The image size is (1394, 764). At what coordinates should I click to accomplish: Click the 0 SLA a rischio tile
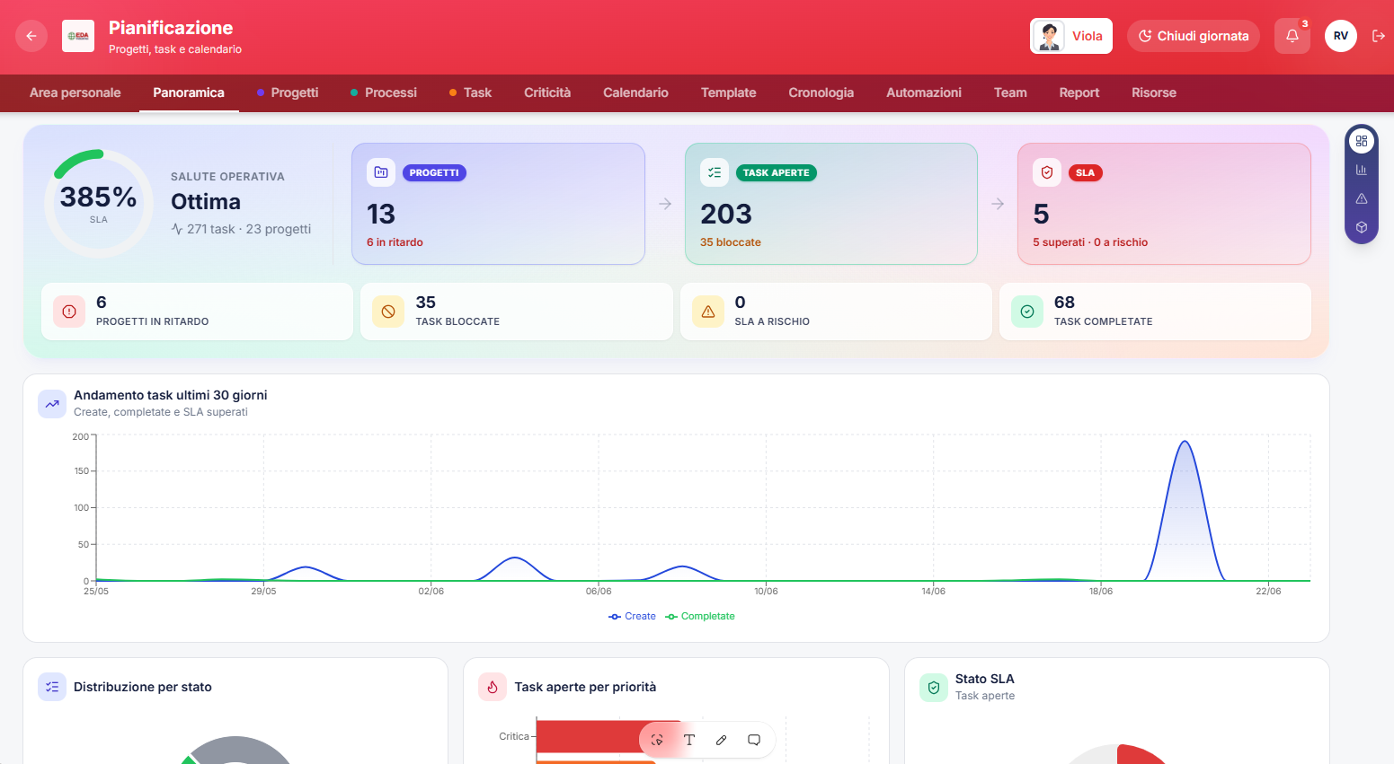pos(836,312)
